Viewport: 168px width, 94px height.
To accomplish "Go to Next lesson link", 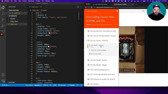I will (x=144, y=11).
